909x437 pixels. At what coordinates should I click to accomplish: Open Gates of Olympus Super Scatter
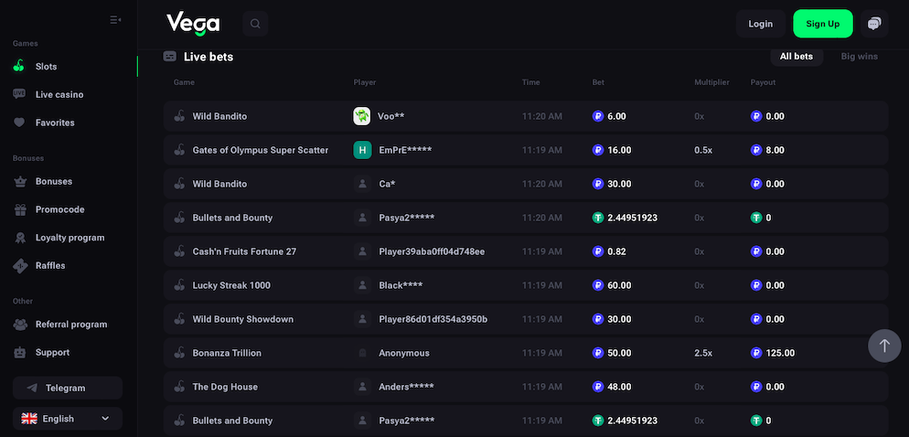click(260, 150)
